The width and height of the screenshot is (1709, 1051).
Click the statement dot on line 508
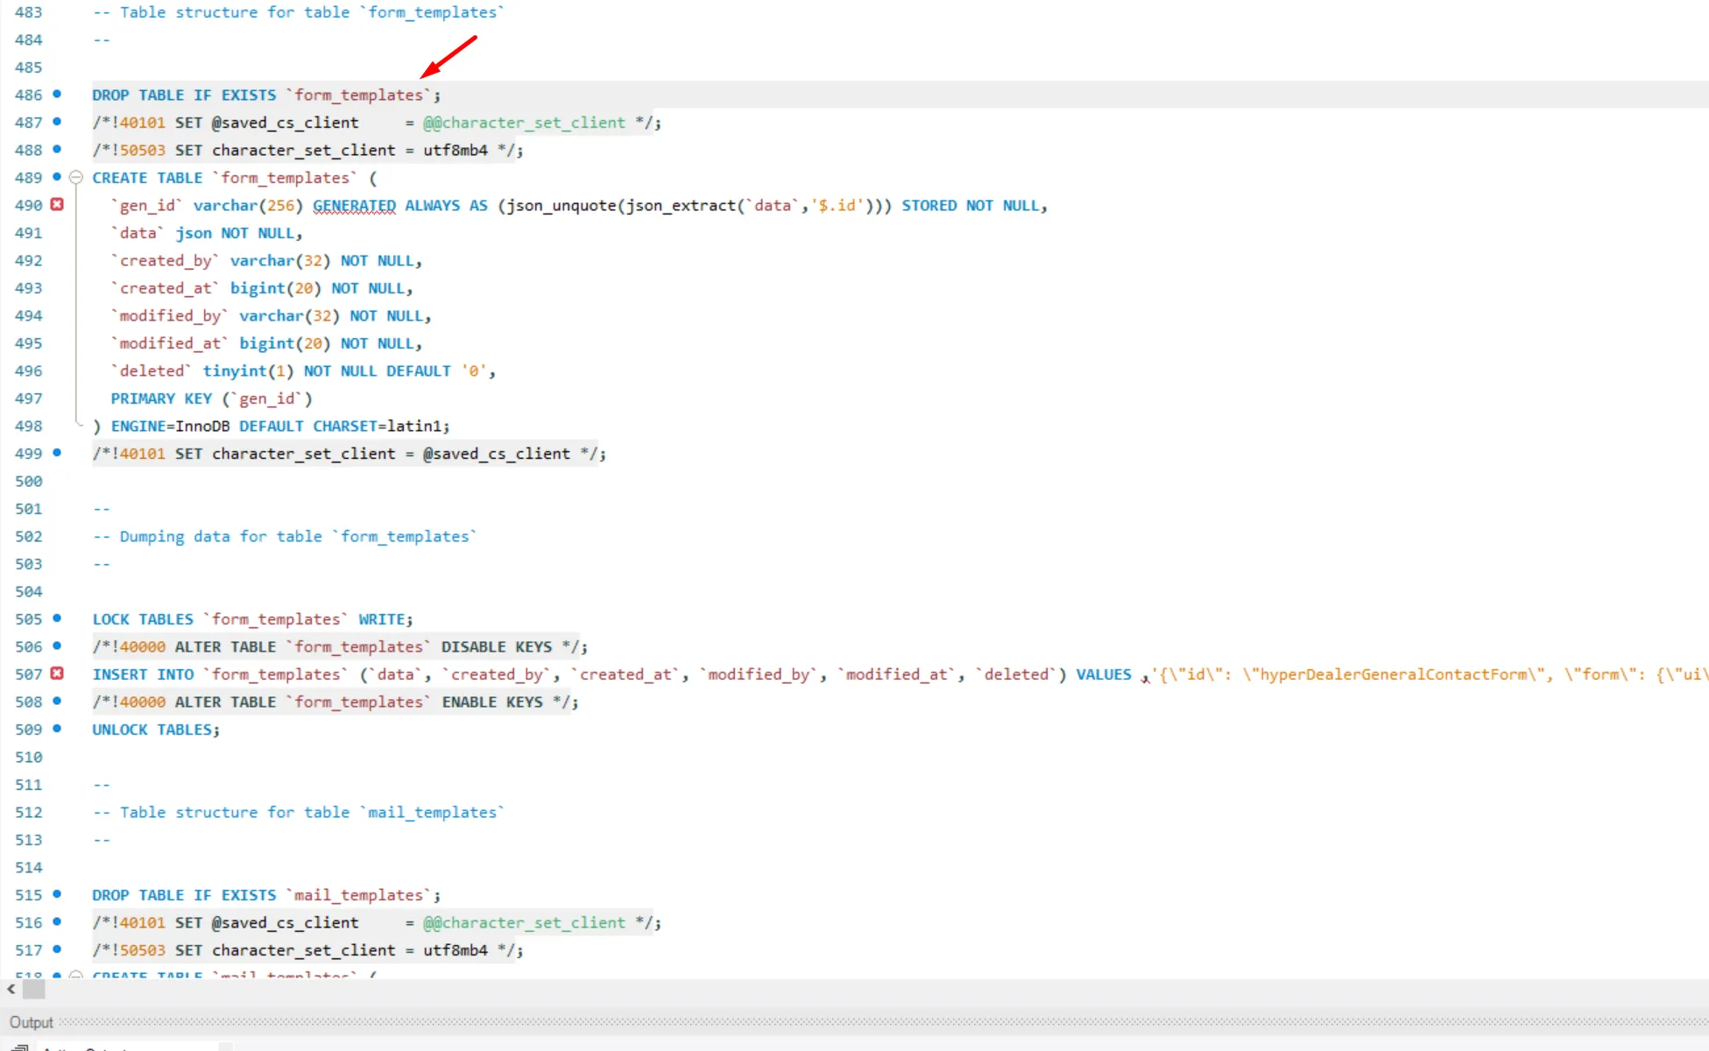click(x=57, y=701)
